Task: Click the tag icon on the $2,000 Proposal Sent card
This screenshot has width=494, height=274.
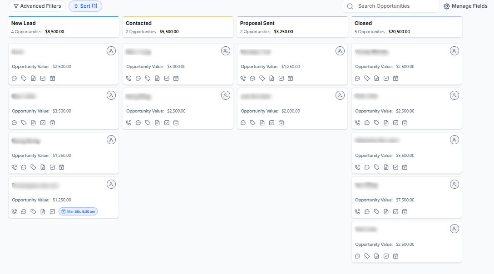Action: 252,122
